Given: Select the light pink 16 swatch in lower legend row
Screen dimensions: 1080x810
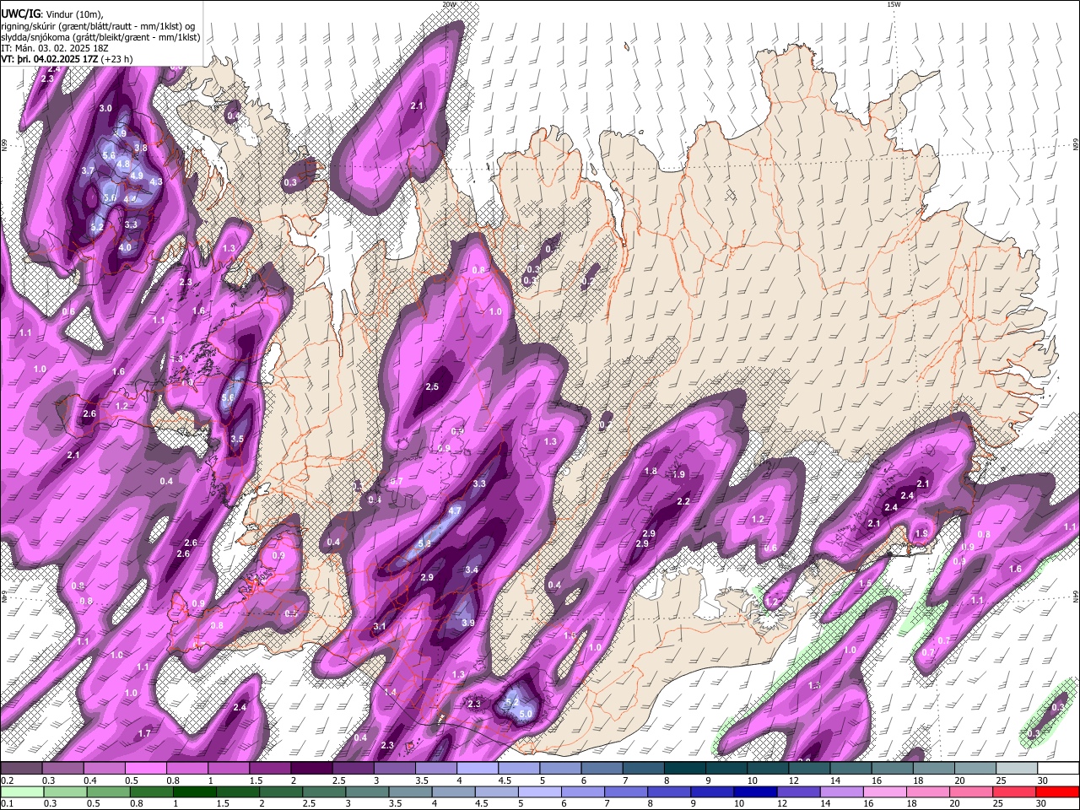Looking at the screenshot, I should pos(884,791).
